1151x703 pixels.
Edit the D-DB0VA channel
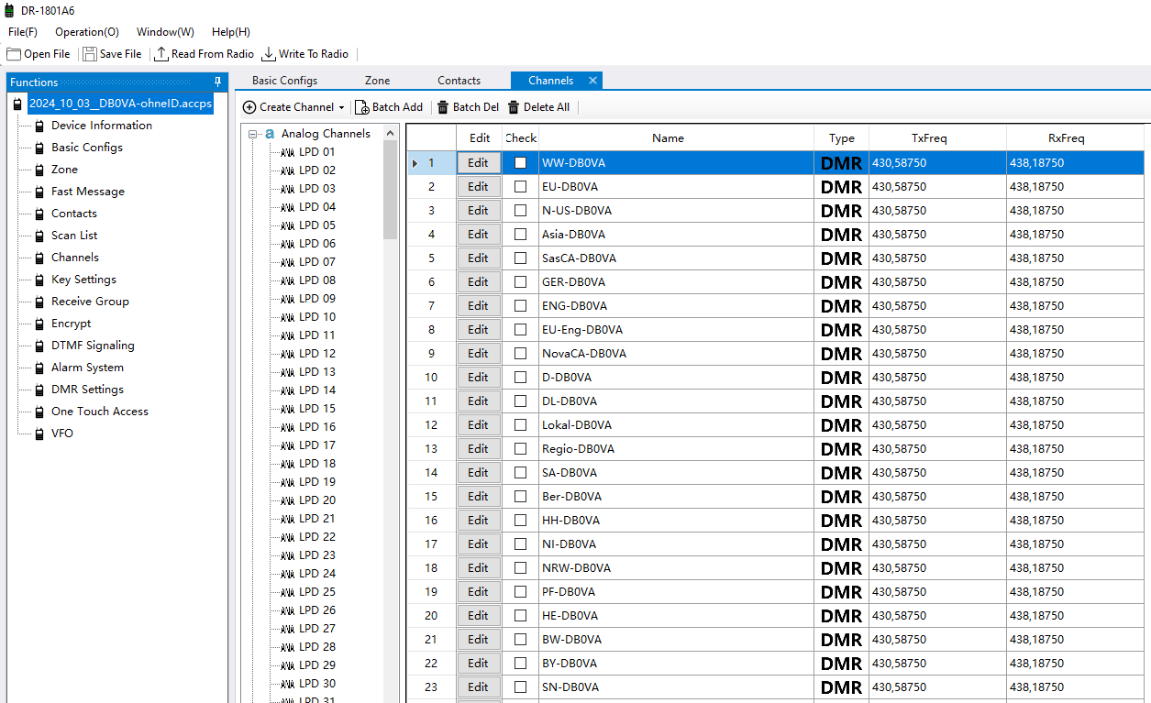click(479, 377)
